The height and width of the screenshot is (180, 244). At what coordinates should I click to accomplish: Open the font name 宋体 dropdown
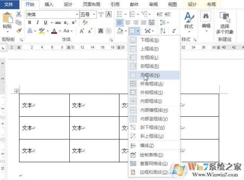point(77,14)
